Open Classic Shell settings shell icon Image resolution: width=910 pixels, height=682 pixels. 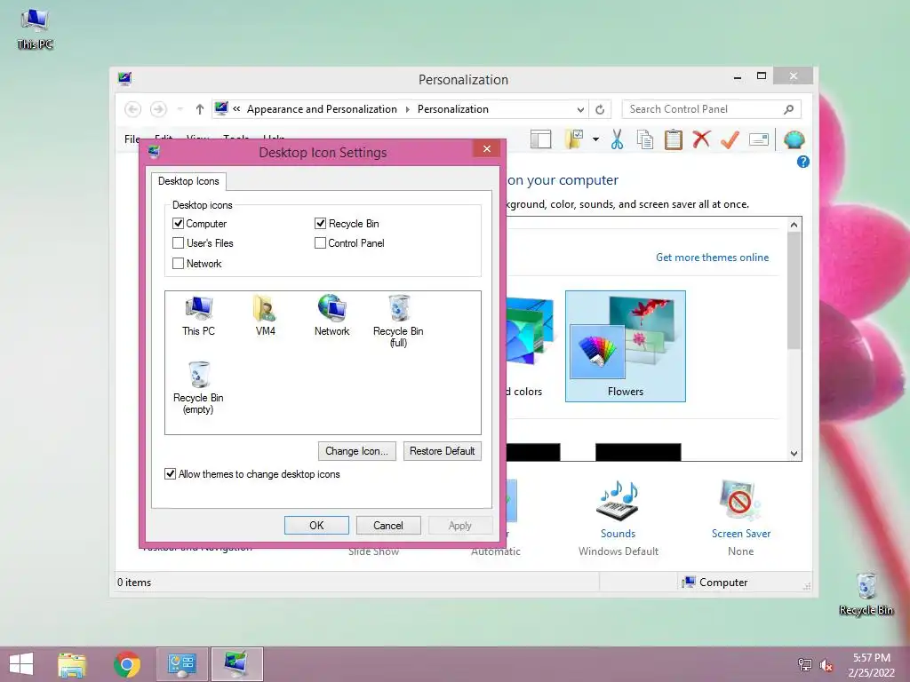794,139
